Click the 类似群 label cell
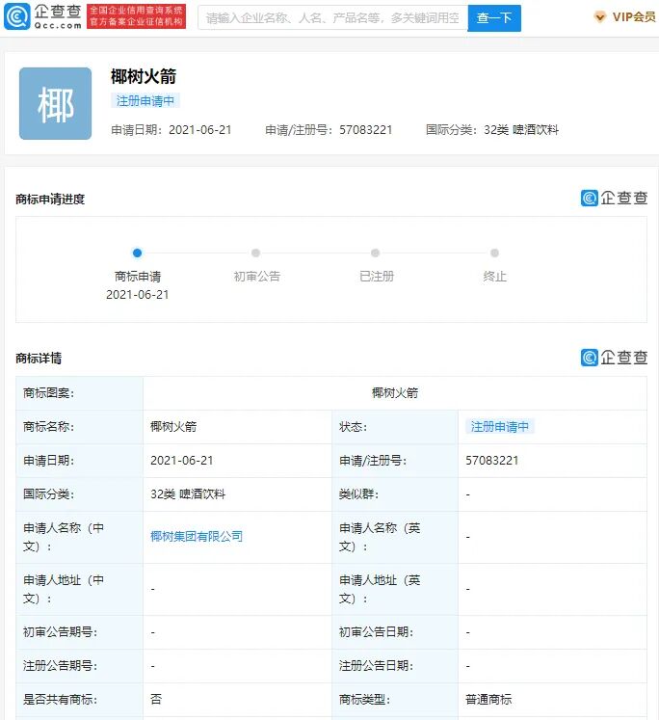 [x=395, y=494]
